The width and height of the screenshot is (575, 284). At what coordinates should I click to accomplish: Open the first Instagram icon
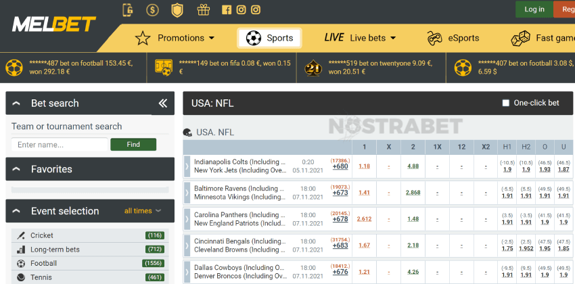pos(241,10)
